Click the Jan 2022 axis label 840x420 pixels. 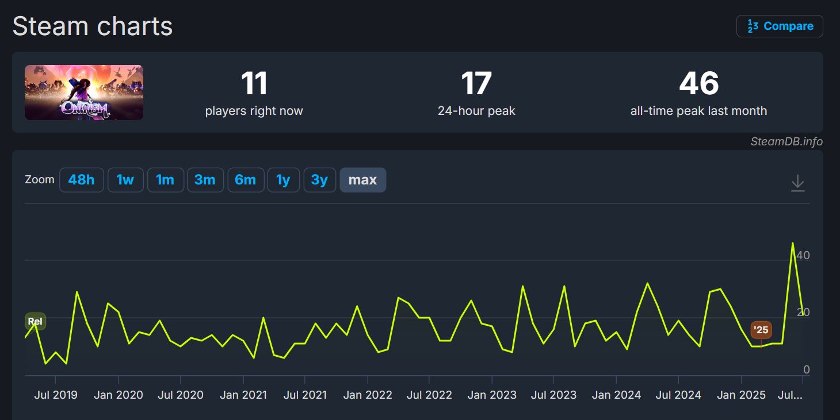368,395
